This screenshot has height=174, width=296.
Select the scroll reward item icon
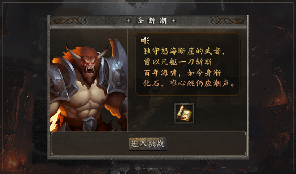[184, 113]
